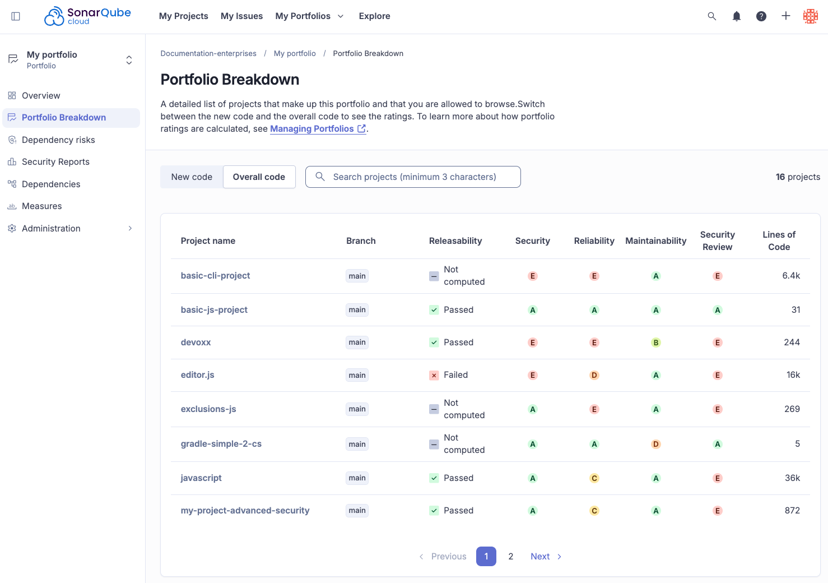Open the gradle-simple-2-cs project
The width and height of the screenshot is (828, 583).
221,444
